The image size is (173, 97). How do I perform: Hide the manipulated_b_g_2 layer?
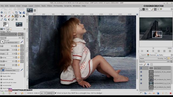point(141,83)
